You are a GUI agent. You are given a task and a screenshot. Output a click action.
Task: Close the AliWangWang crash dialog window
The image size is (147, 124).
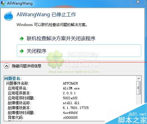(x=138, y=2)
